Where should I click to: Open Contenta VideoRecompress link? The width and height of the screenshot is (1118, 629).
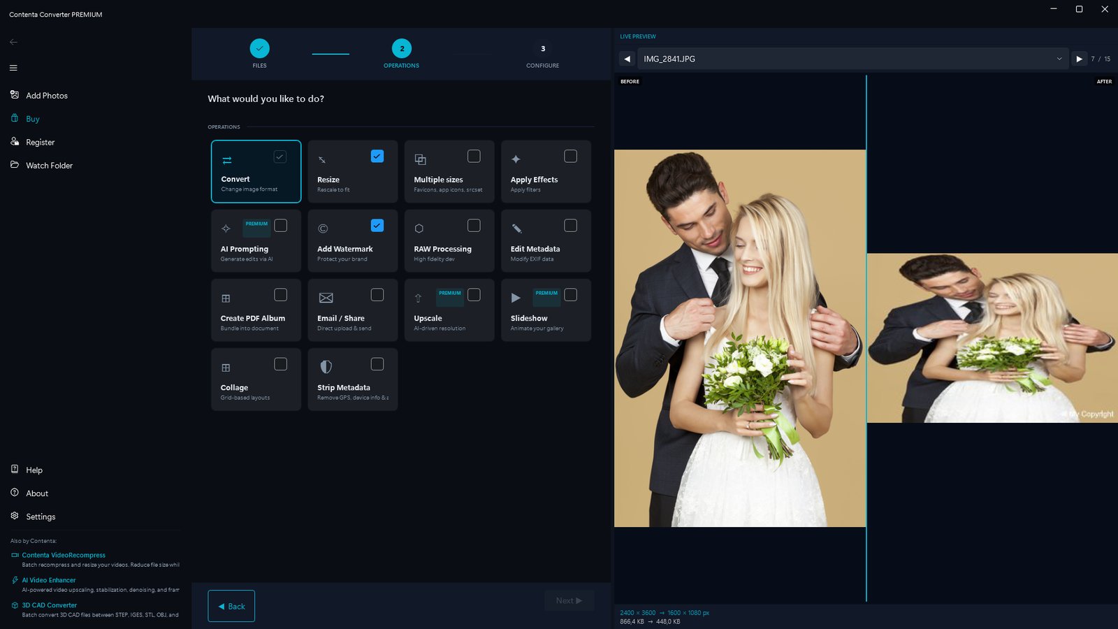click(64, 555)
